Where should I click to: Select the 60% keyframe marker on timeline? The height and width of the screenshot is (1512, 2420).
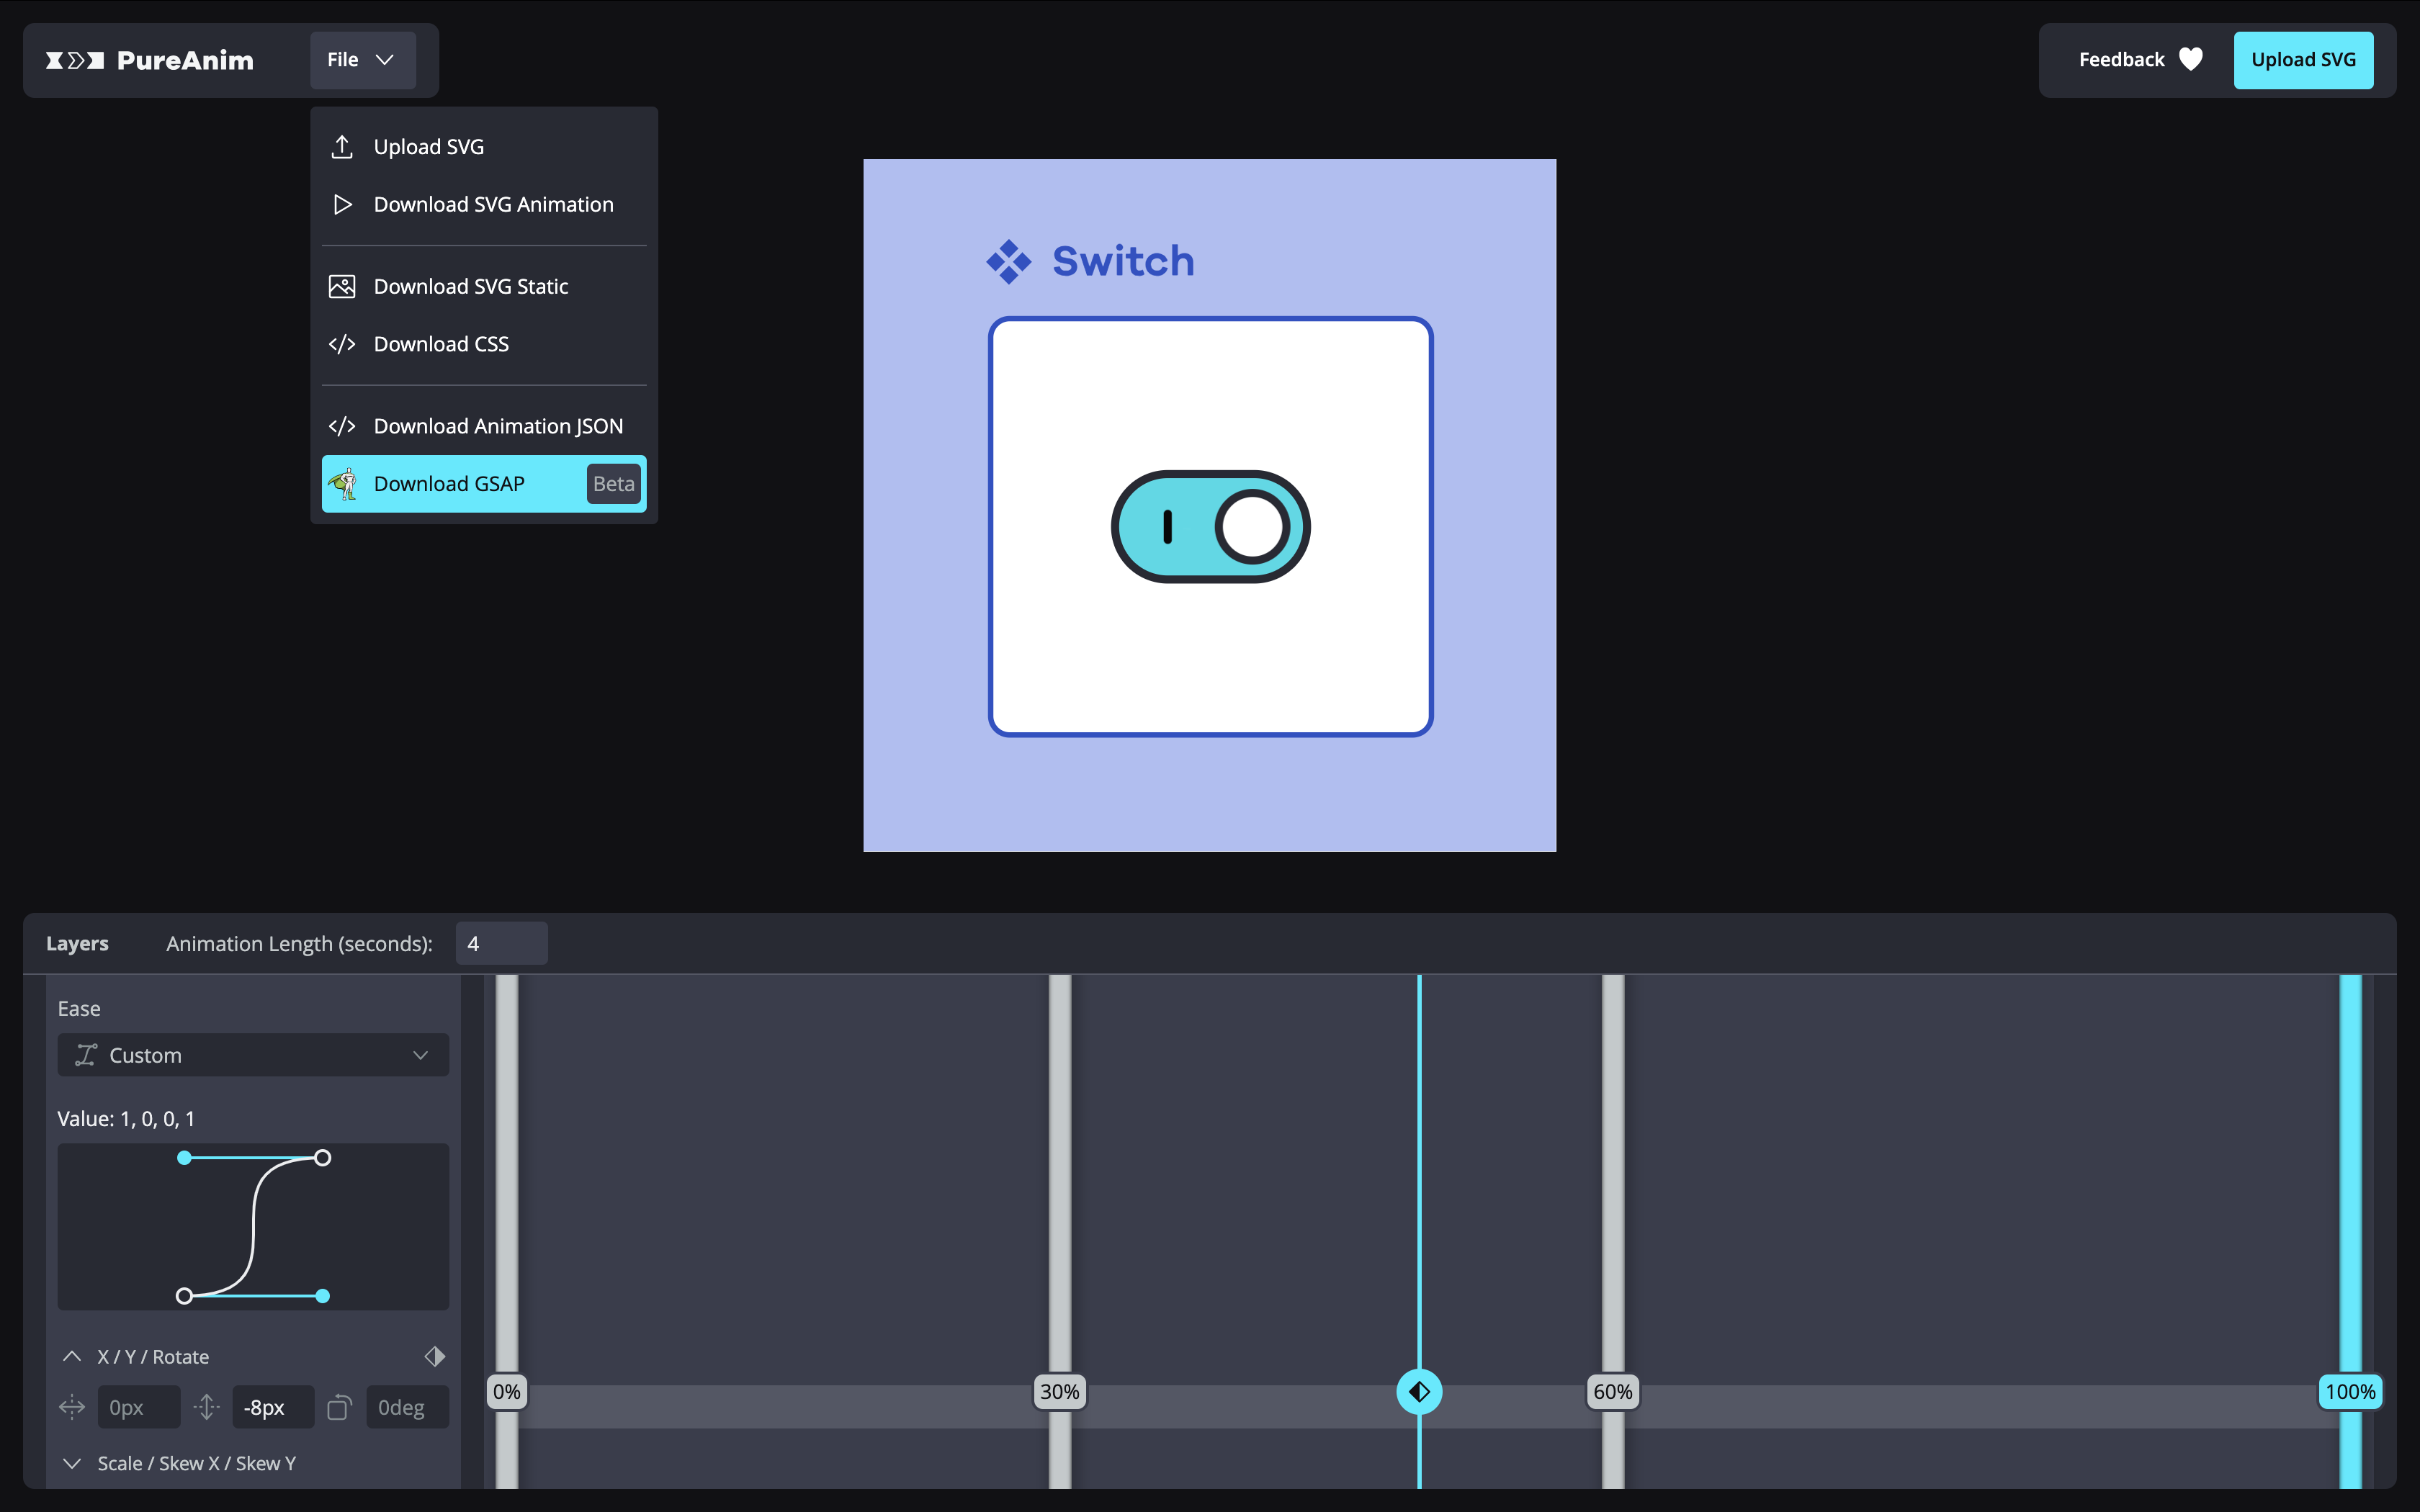click(x=1612, y=1392)
